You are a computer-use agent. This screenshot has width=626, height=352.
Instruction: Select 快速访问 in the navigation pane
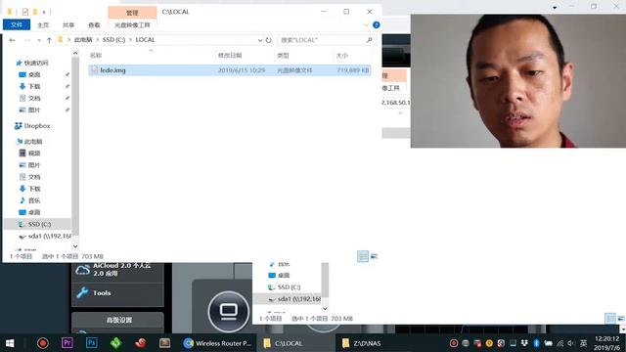point(36,63)
